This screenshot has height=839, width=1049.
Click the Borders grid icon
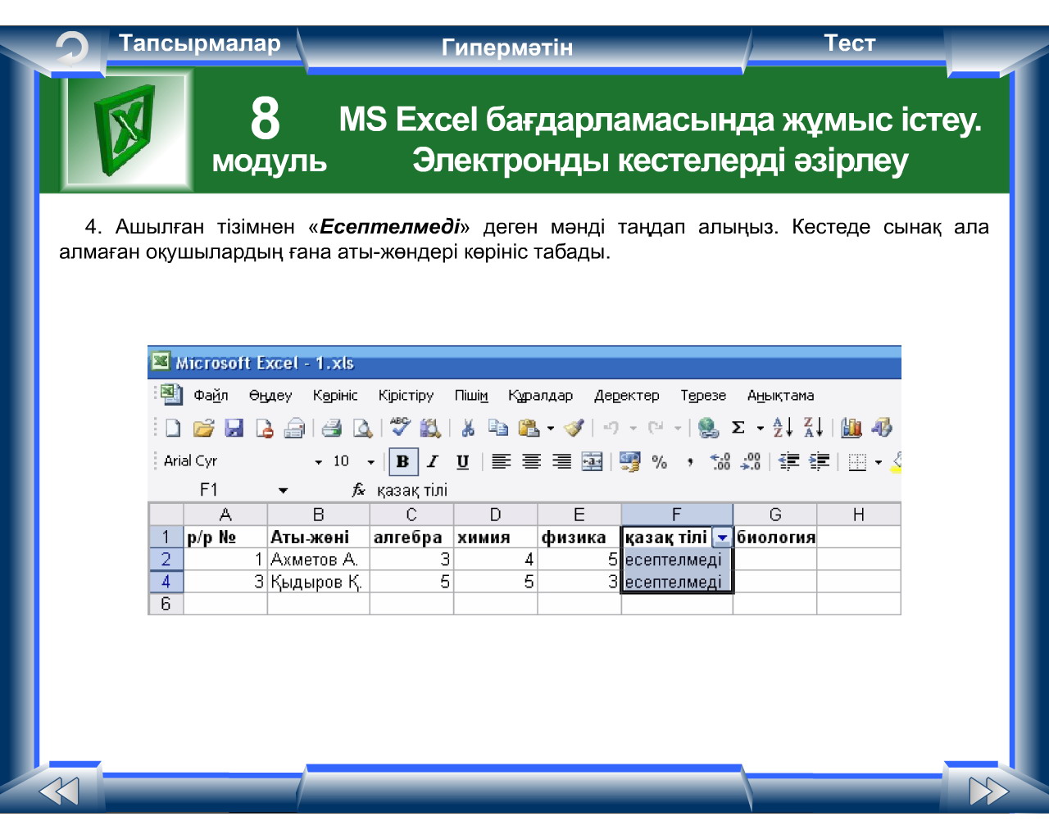click(857, 462)
